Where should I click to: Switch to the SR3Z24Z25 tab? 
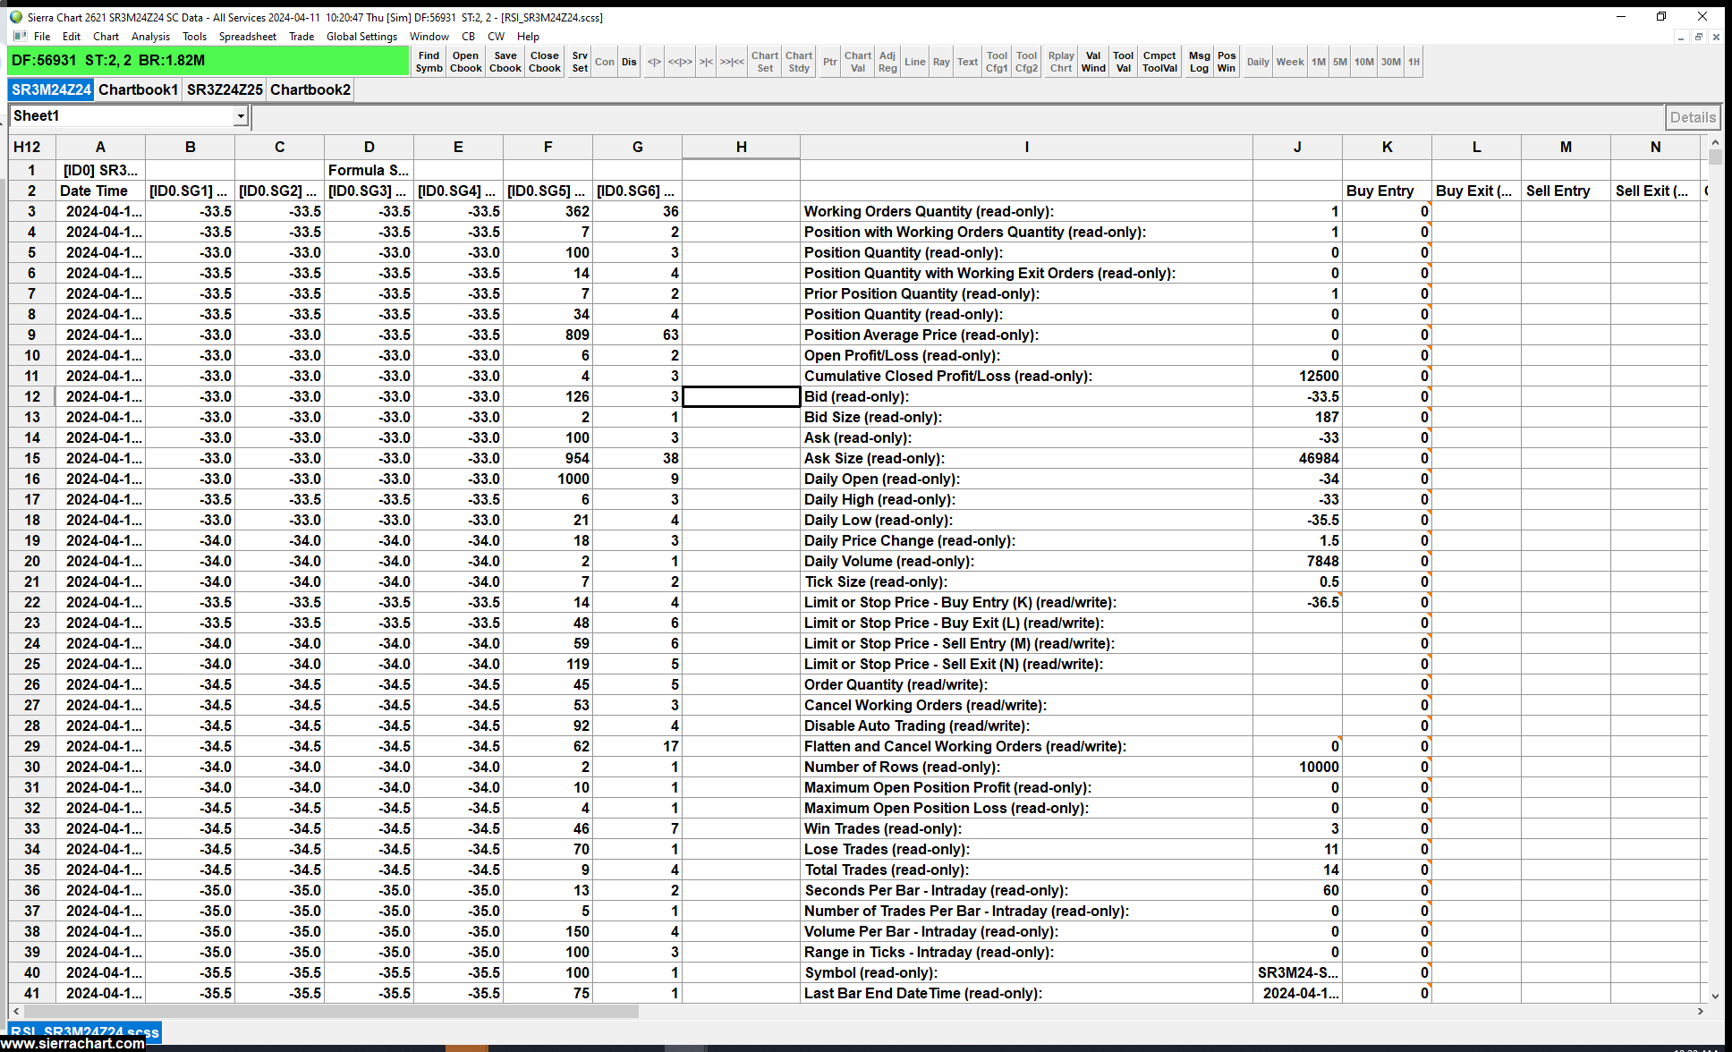click(x=225, y=89)
